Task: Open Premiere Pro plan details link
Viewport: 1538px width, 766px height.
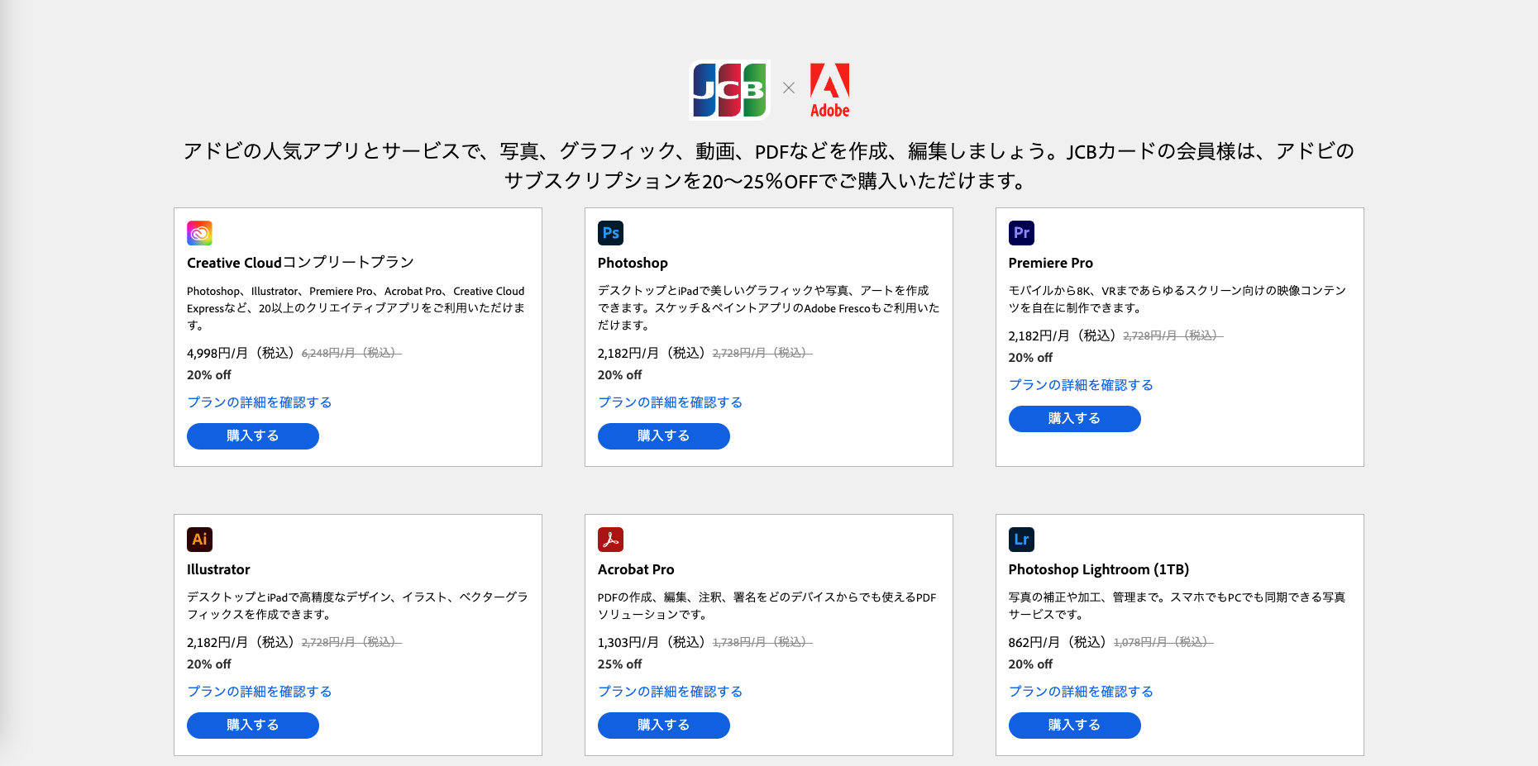Action: pos(1081,385)
